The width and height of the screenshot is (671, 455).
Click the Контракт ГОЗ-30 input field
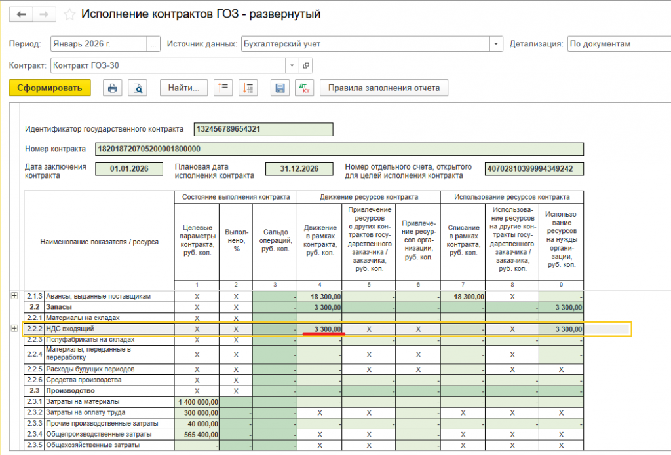(x=168, y=66)
